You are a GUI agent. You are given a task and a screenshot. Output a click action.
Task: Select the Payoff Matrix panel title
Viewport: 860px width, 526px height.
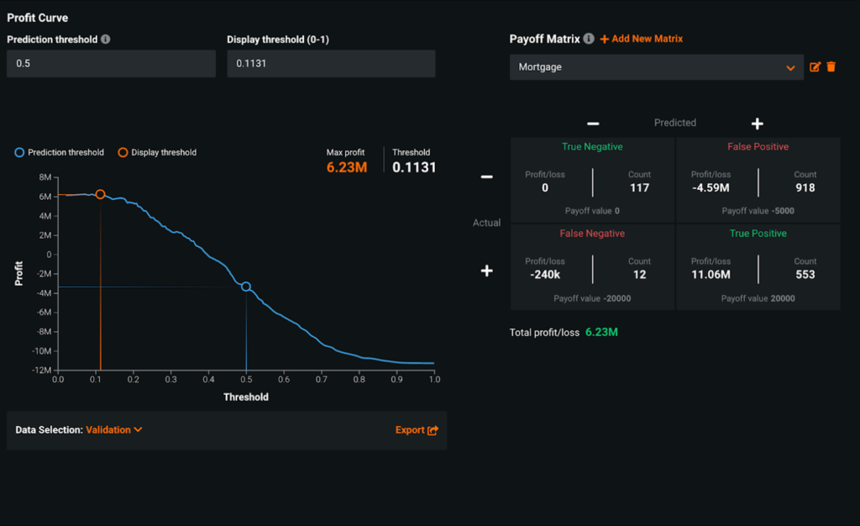(543, 39)
